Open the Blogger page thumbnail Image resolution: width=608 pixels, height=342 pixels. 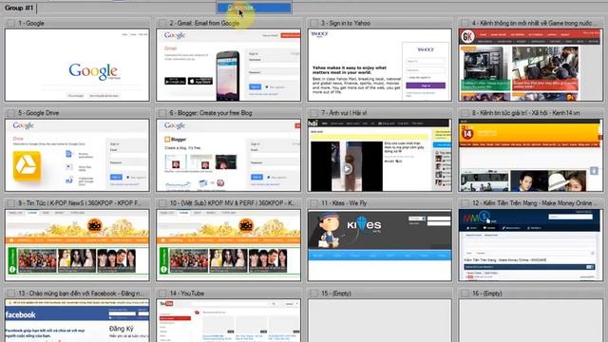[x=228, y=155]
